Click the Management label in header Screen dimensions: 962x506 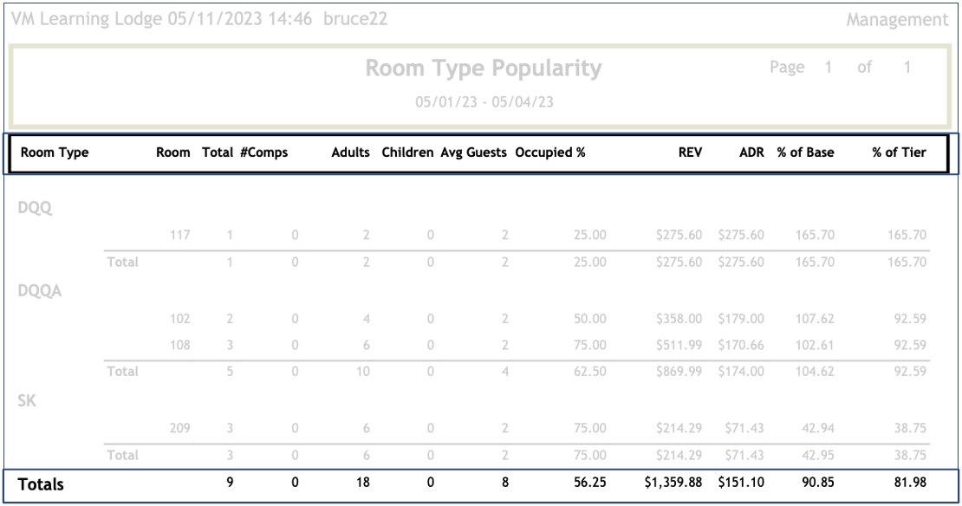[x=897, y=20]
